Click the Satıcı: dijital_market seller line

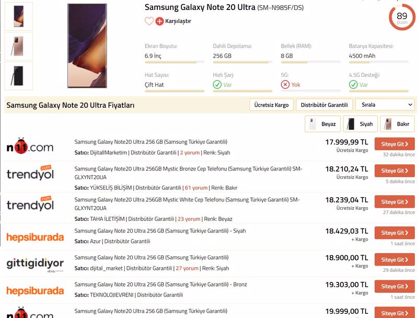tap(152, 268)
